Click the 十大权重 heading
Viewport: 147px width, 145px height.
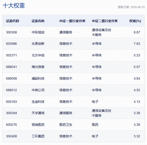point(14,6)
